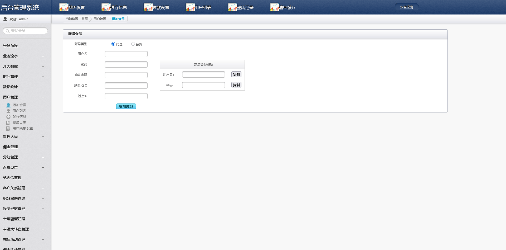Click the 用户列表 icon in sidebar submenu
Screen dimensions: 506x250
click(x=8, y=111)
